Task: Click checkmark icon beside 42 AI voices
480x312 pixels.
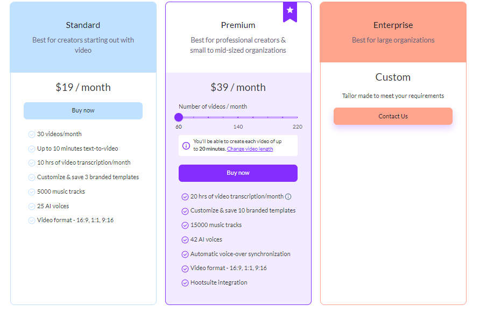Action: click(x=185, y=240)
